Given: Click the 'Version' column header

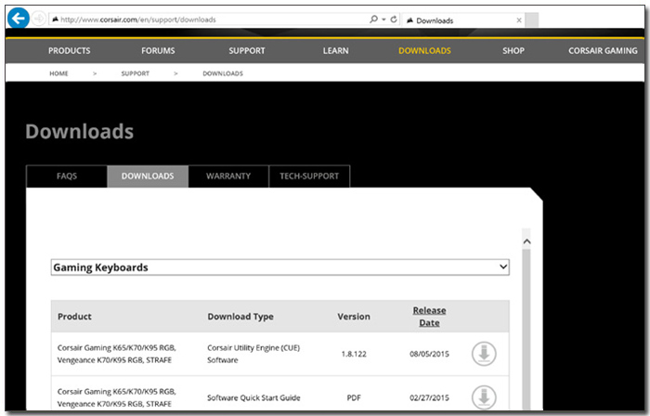Looking at the screenshot, I should click(x=354, y=317).
